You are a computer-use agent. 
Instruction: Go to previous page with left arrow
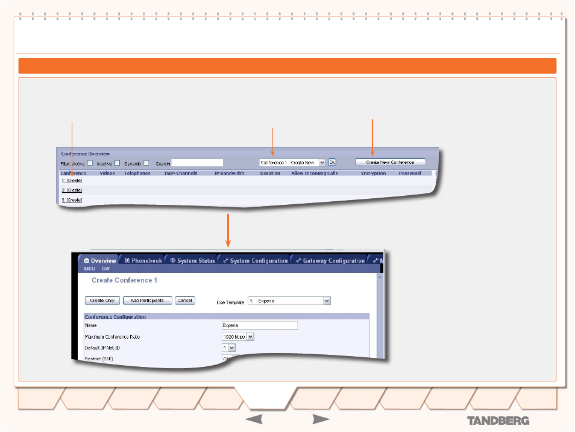pyautogui.click(x=254, y=419)
